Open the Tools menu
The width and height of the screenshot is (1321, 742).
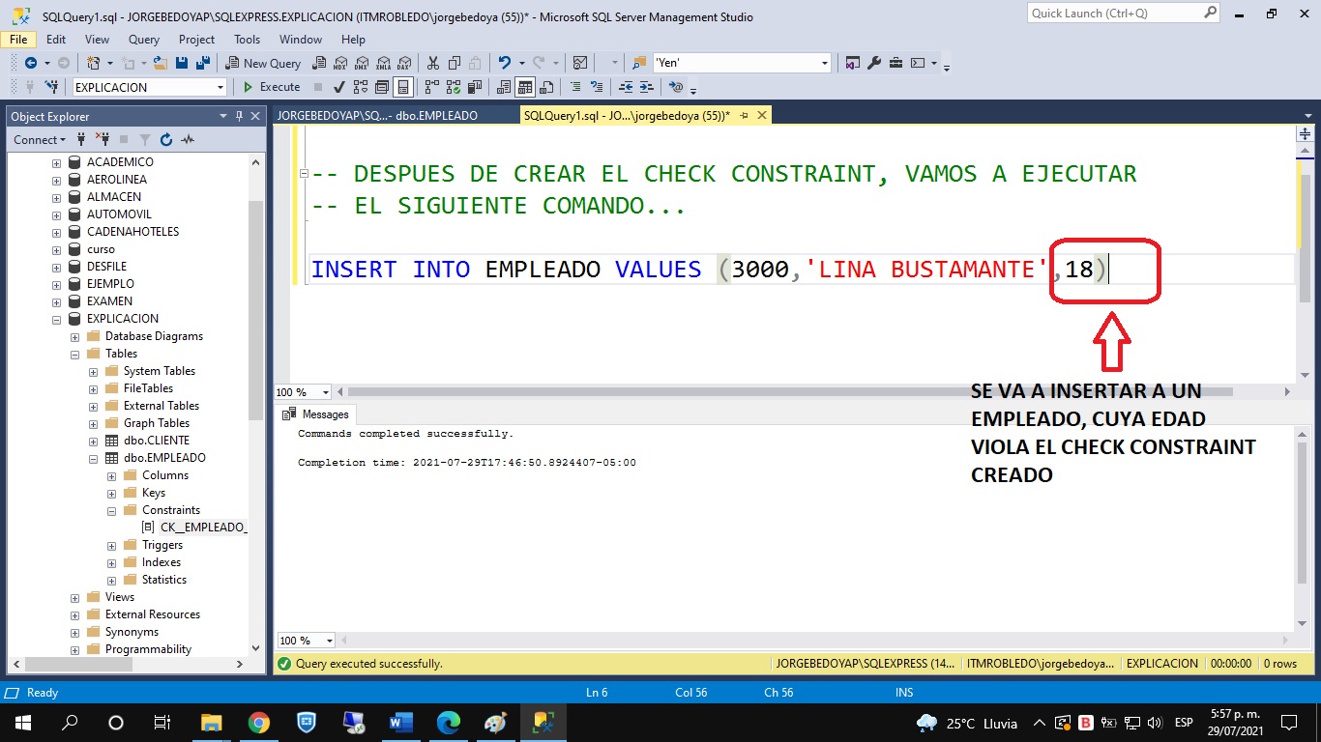[247, 40]
